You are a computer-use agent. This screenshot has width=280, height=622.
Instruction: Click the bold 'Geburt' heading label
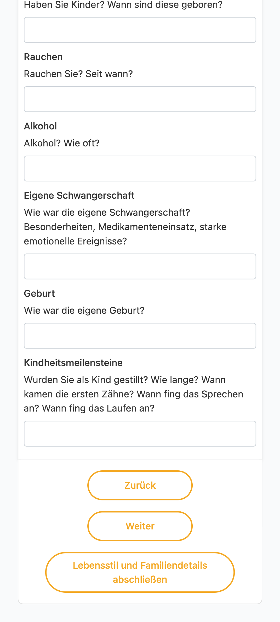(x=39, y=294)
